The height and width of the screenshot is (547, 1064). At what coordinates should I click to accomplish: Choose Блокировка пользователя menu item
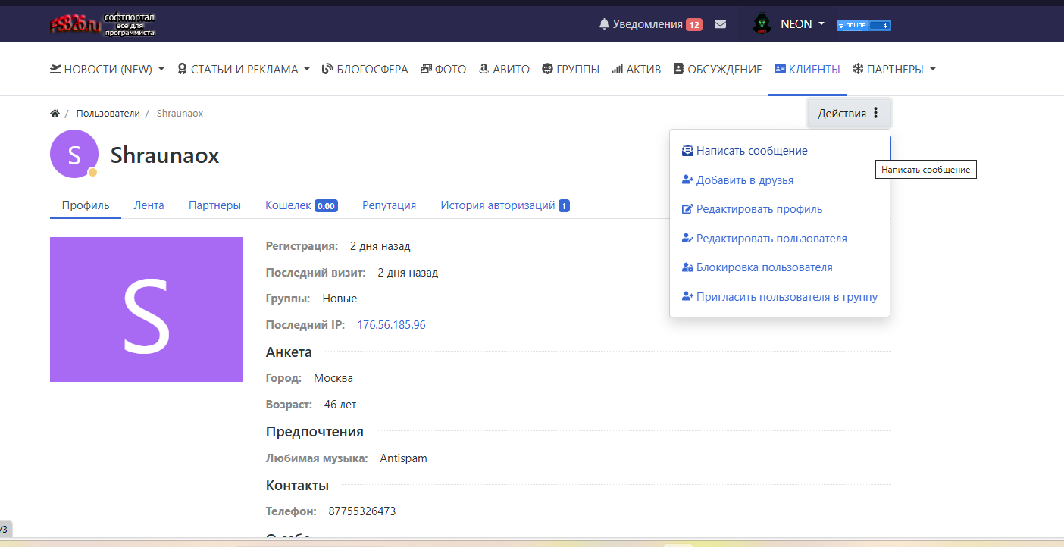[780, 267]
